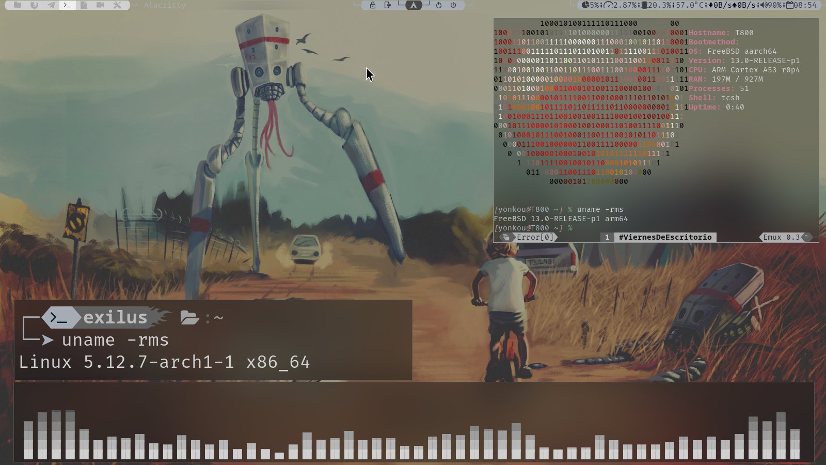Click the logout exit icon
Screen dimensions: 826x465
coord(388,5)
